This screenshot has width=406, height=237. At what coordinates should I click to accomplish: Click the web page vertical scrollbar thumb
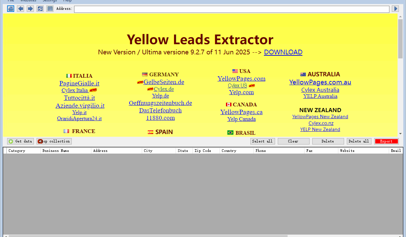400,39
